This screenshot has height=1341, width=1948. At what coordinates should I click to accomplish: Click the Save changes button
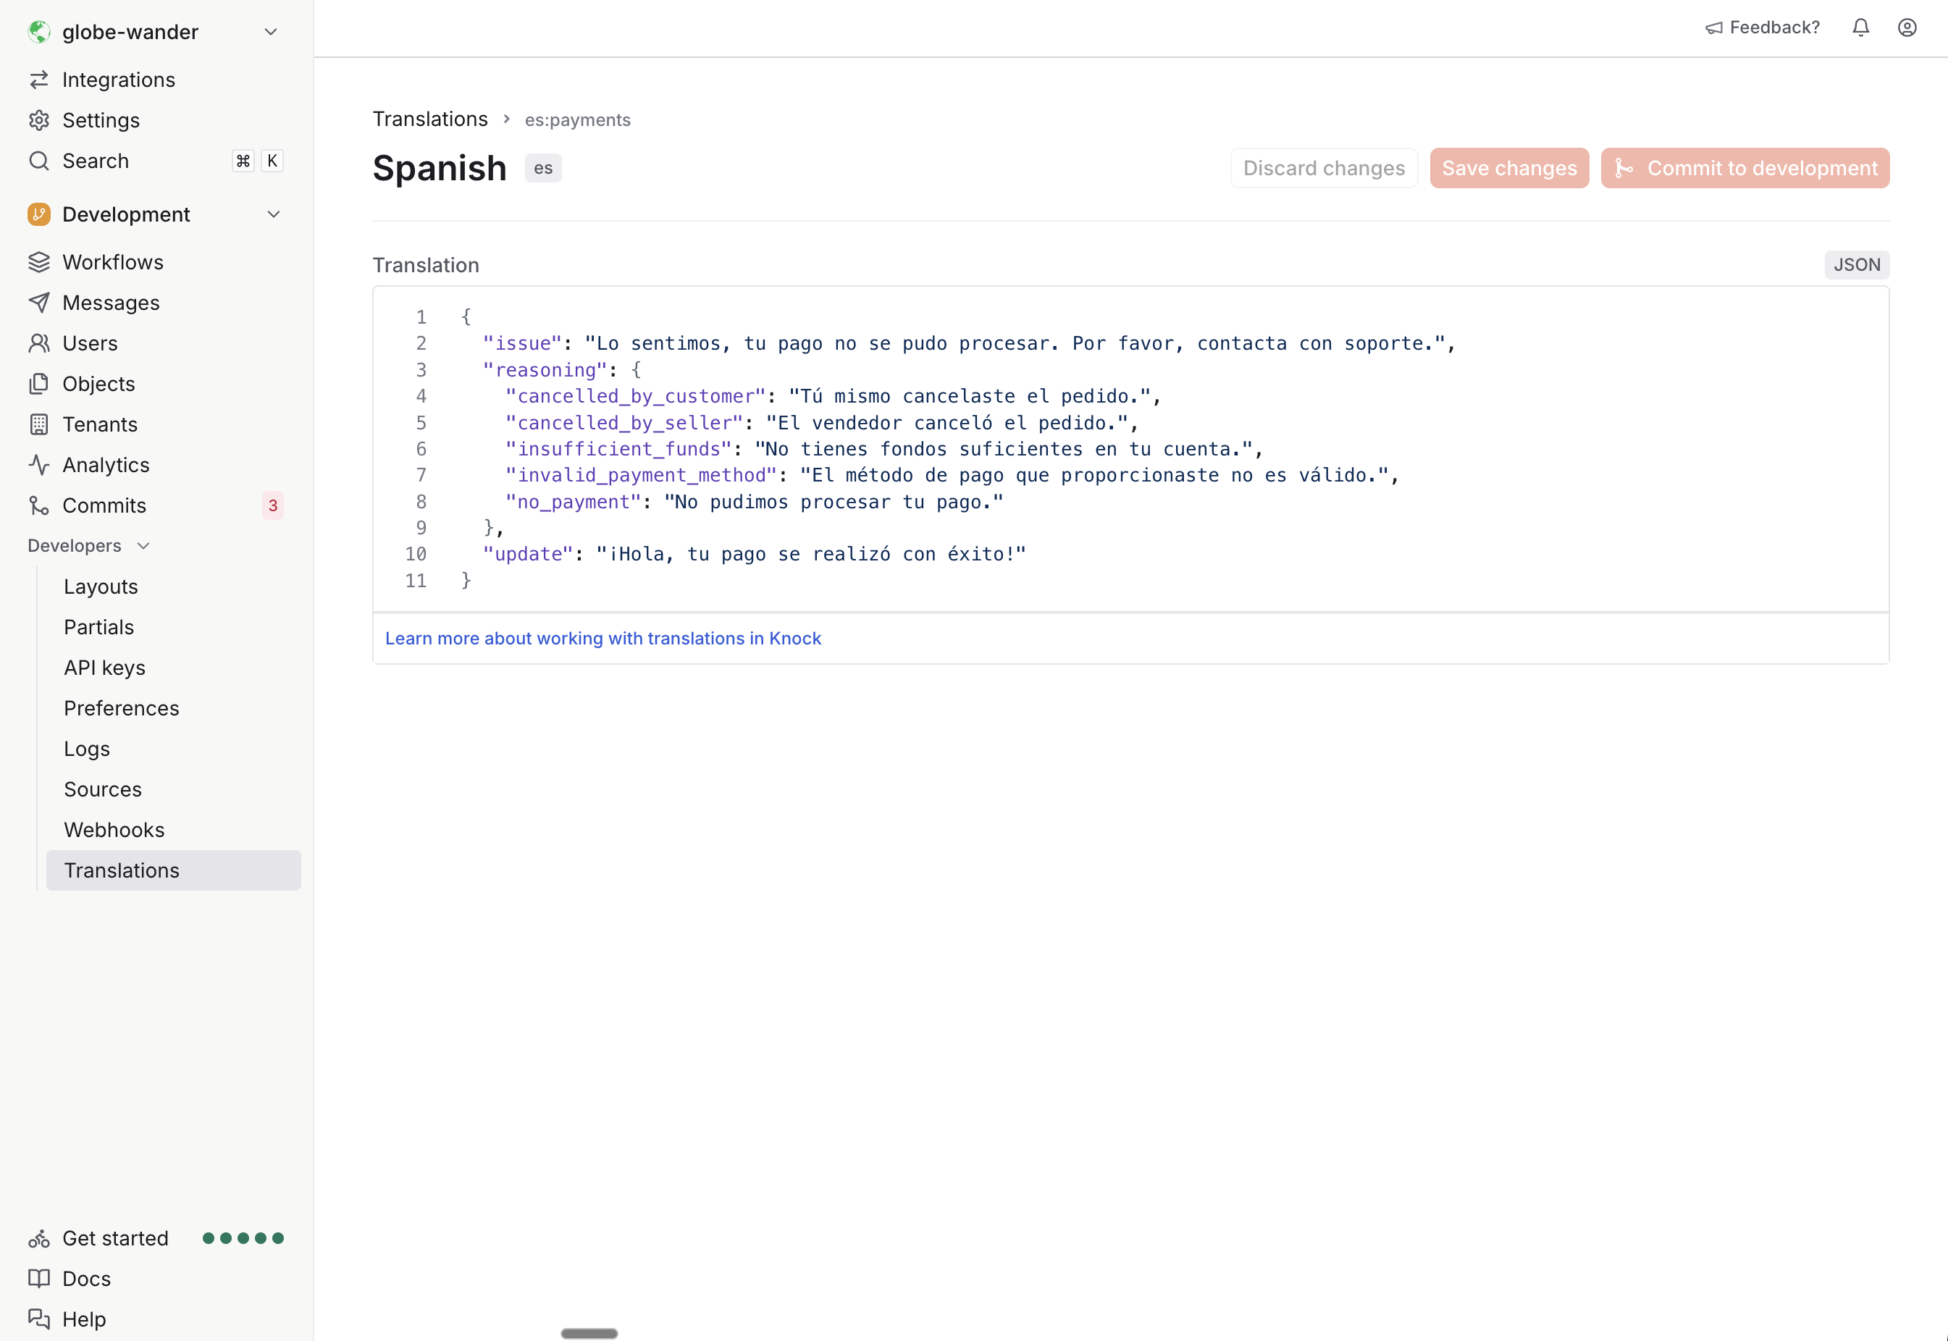click(x=1508, y=167)
